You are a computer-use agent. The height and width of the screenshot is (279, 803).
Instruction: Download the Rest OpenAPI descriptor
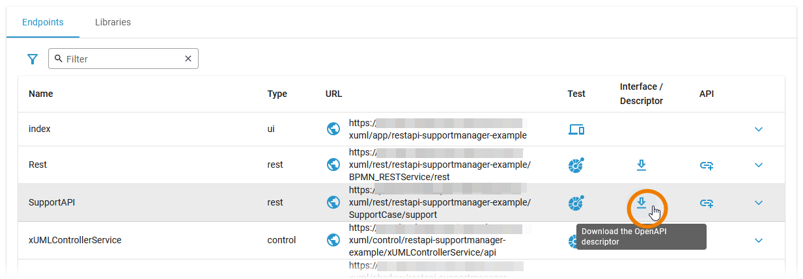pos(641,165)
